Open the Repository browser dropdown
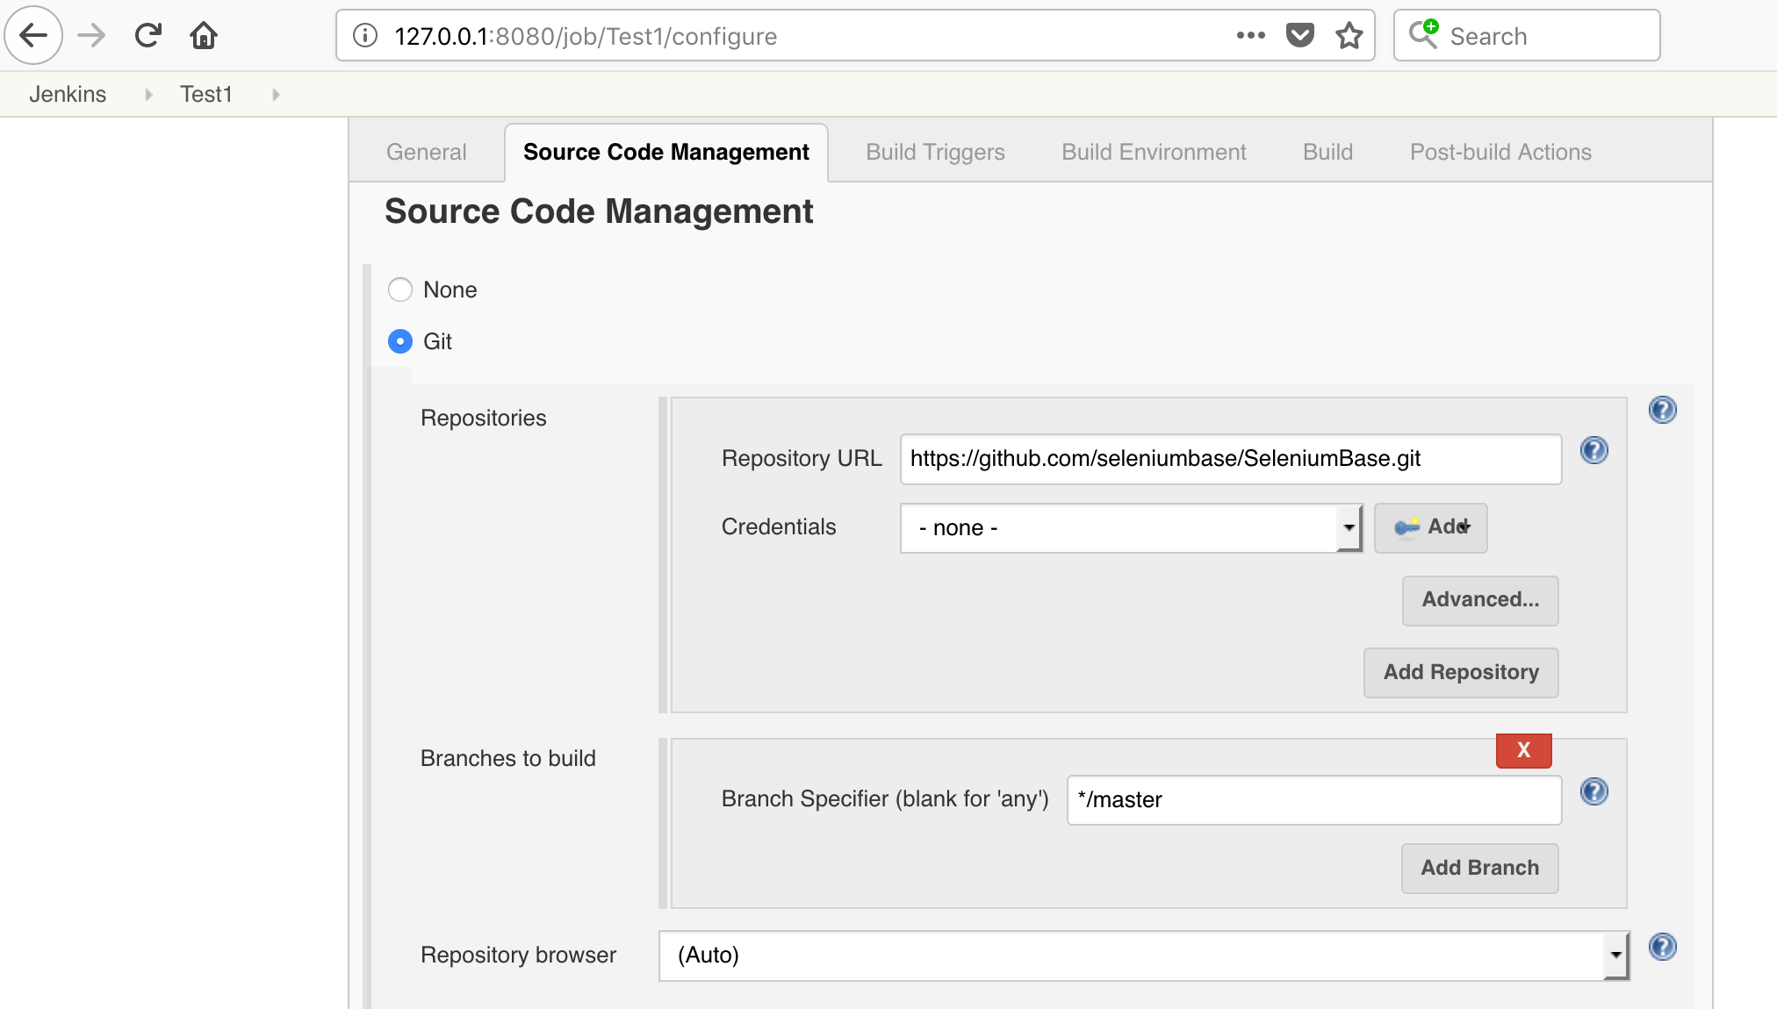The height and width of the screenshot is (1009, 1777). click(1144, 955)
